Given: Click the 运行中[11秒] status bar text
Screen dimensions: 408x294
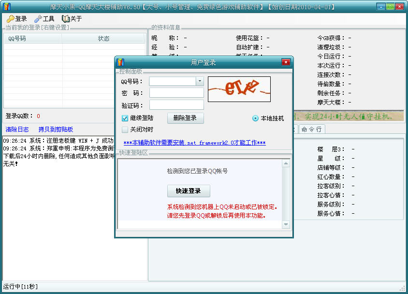Looking at the screenshot, I should click(21, 287).
